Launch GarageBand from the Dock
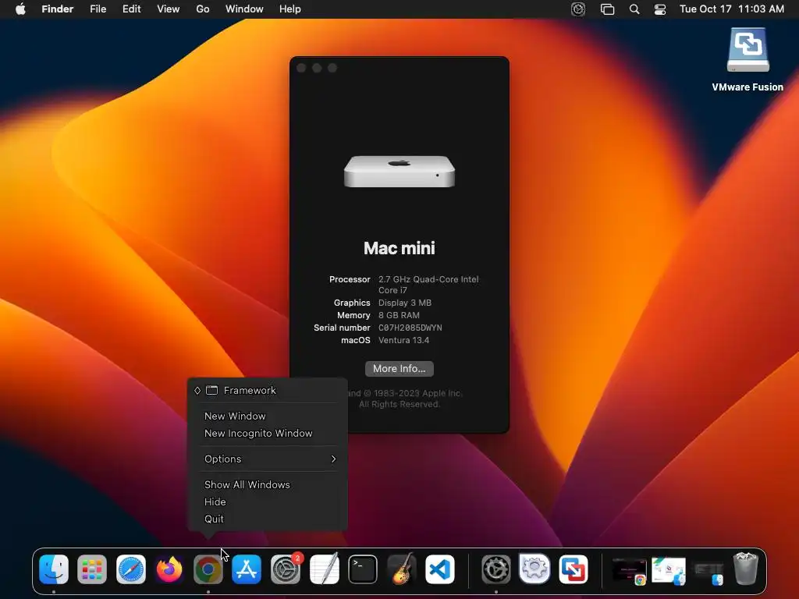The width and height of the screenshot is (799, 599). pos(402,569)
